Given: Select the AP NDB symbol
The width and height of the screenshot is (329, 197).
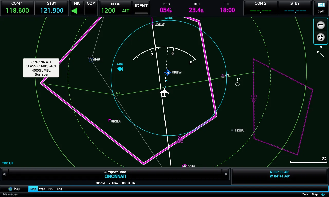Looking at the screenshot, I should pos(222,76).
